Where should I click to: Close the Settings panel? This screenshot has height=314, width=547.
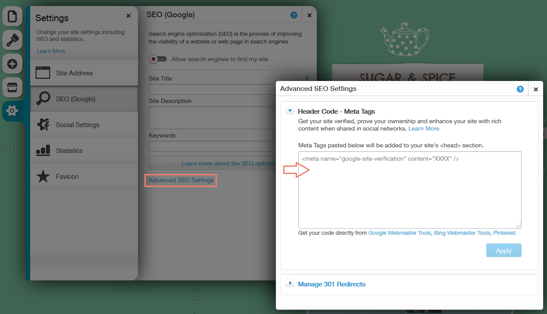point(128,16)
